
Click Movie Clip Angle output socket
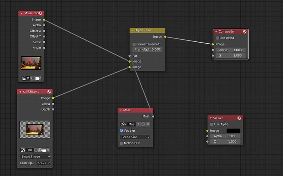coord(44,48)
